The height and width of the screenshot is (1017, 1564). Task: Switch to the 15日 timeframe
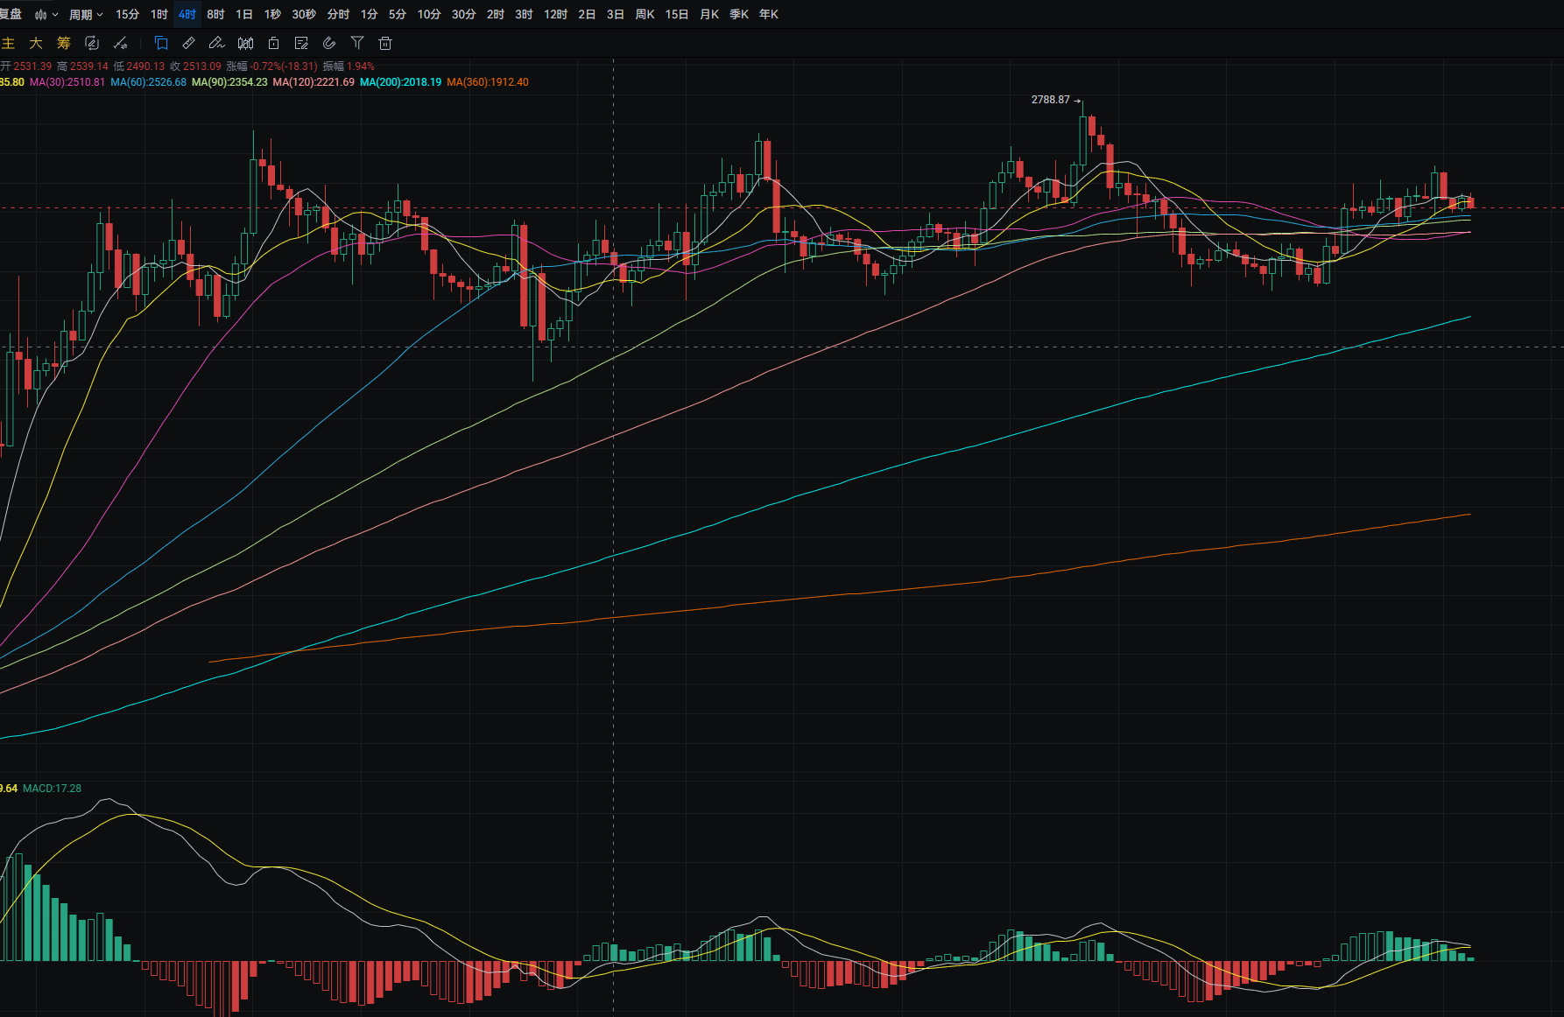coord(677,15)
